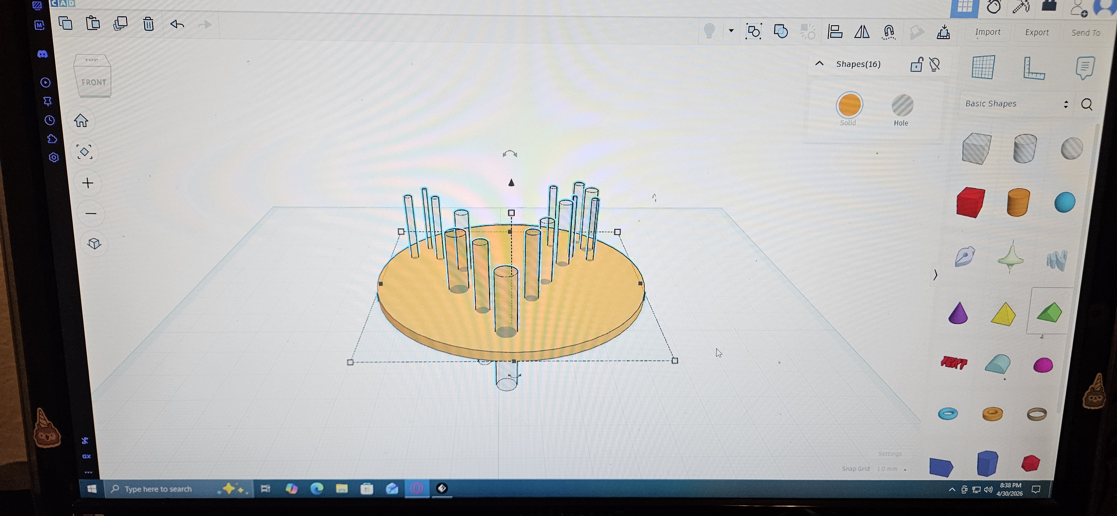This screenshot has height=516, width=1117.
Task: Select the orange Cylinder shape
Action: 1018,202
